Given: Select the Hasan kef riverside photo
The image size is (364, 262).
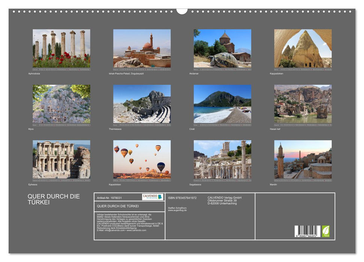Looking at the screenshot, I should coord(303,104).
